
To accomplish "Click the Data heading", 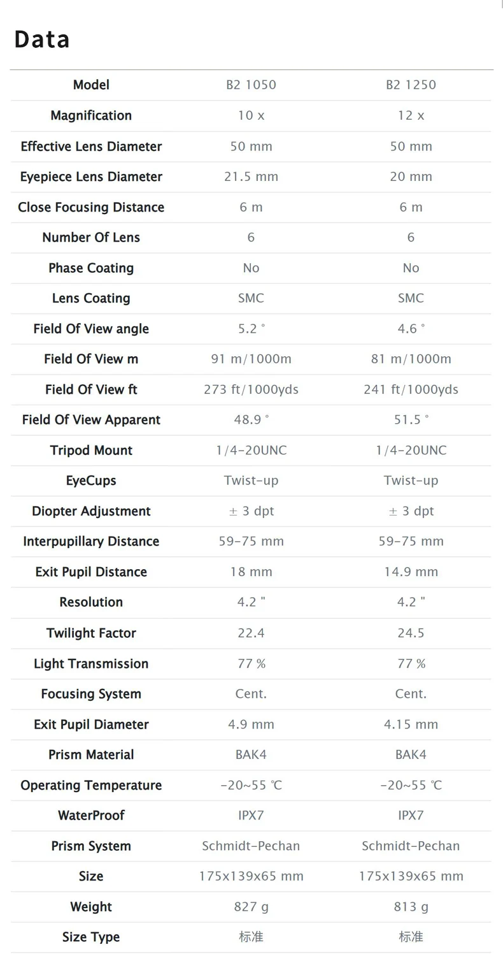I will [42, 40].
